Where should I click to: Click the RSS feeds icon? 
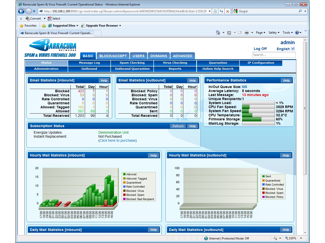[229, 33]
